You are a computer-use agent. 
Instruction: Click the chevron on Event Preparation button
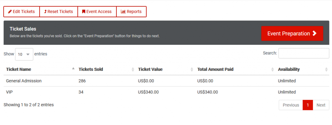coord(314,33)
